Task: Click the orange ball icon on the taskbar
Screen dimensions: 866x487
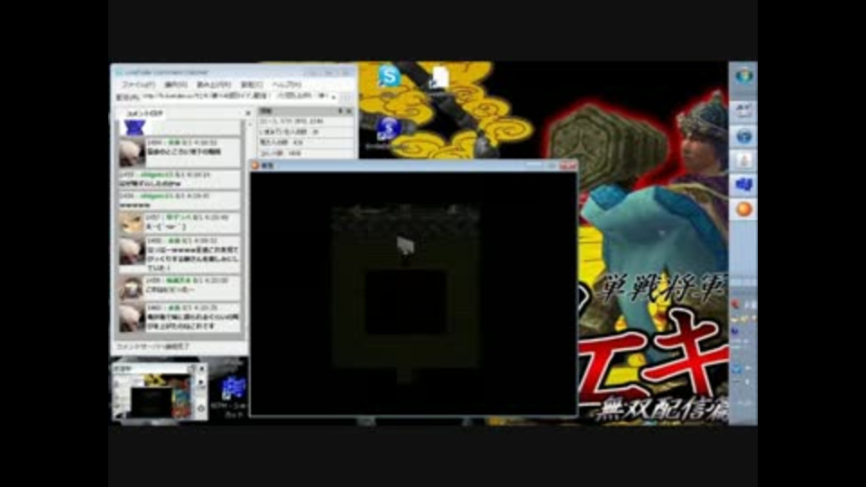Action: 744,209
